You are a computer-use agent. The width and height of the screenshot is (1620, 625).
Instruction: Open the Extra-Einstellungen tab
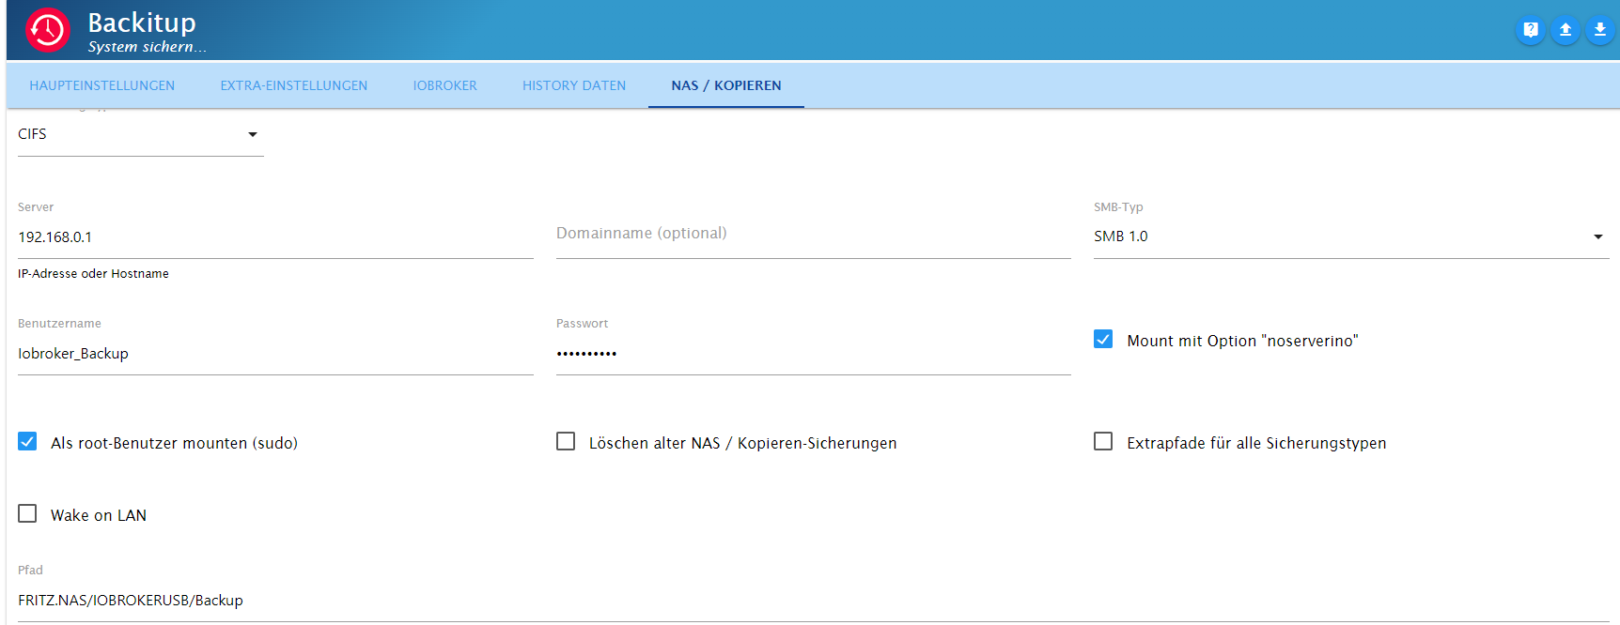(293, 85)
